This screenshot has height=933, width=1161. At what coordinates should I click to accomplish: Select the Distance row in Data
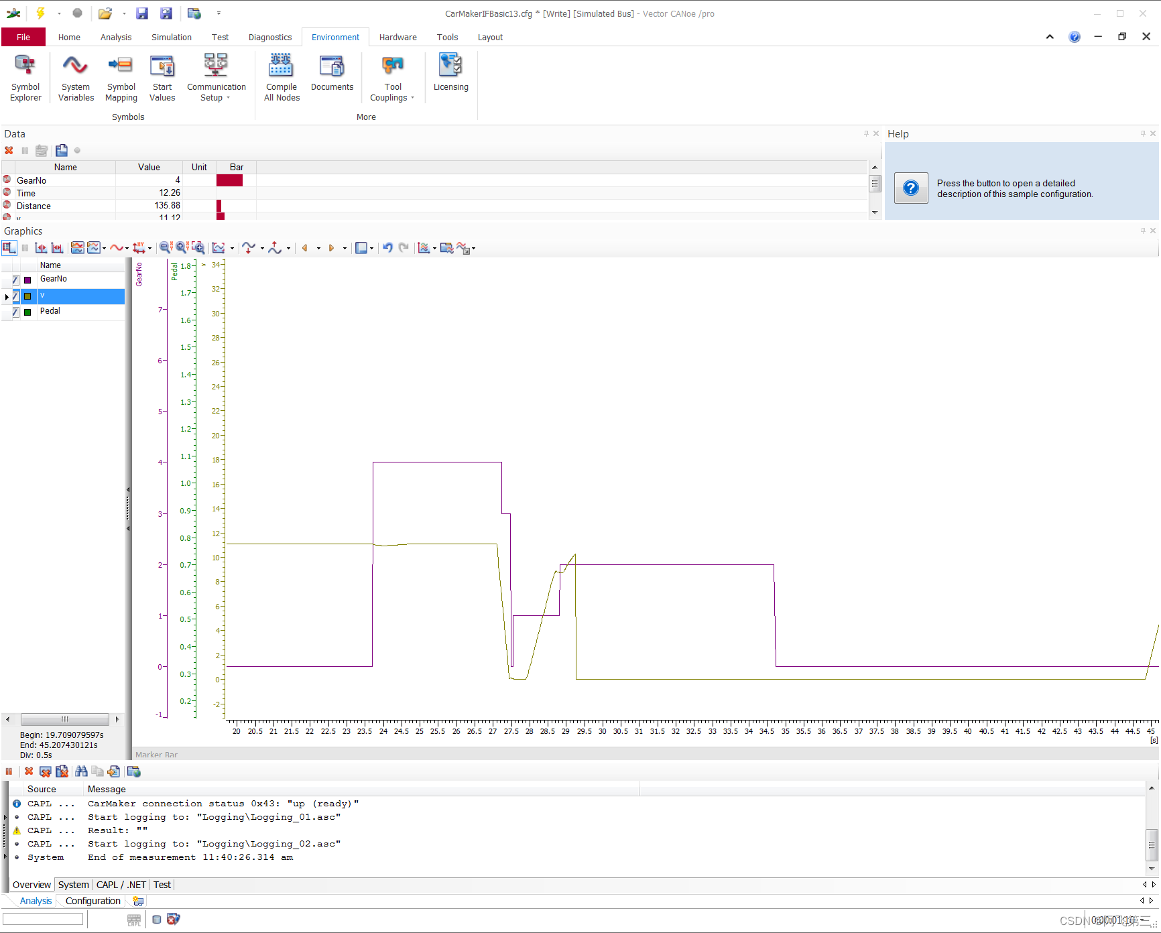[434, 206]
